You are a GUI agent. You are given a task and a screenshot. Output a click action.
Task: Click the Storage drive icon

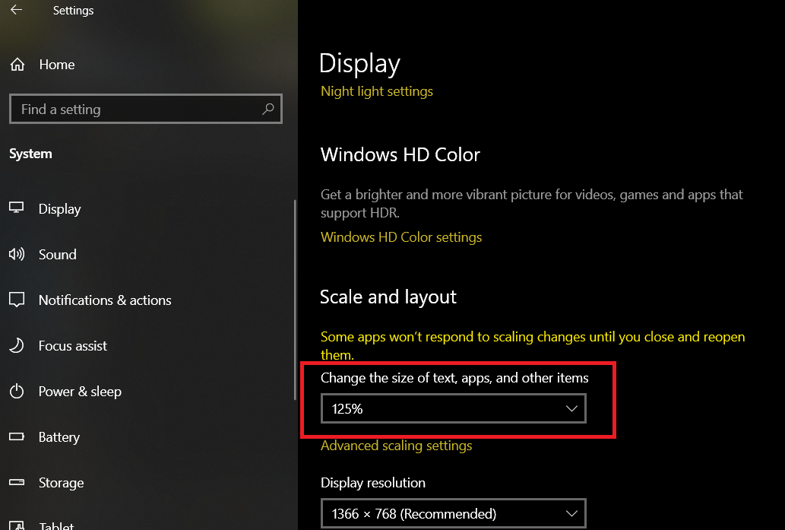17,483
